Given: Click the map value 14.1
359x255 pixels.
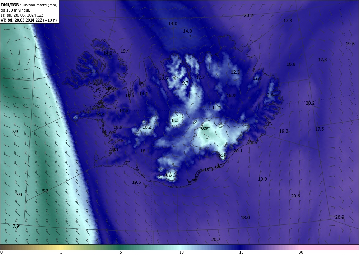Looking at the screenshot, I should (x=144, y=94).
